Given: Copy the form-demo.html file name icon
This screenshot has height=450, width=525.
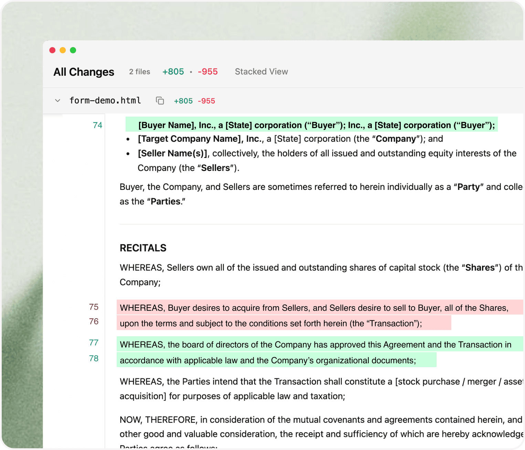Looking at the screenshot, I should click(x=160, y=101).
